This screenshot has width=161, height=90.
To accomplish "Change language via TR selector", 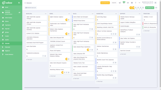I will [x=139, y=3].
